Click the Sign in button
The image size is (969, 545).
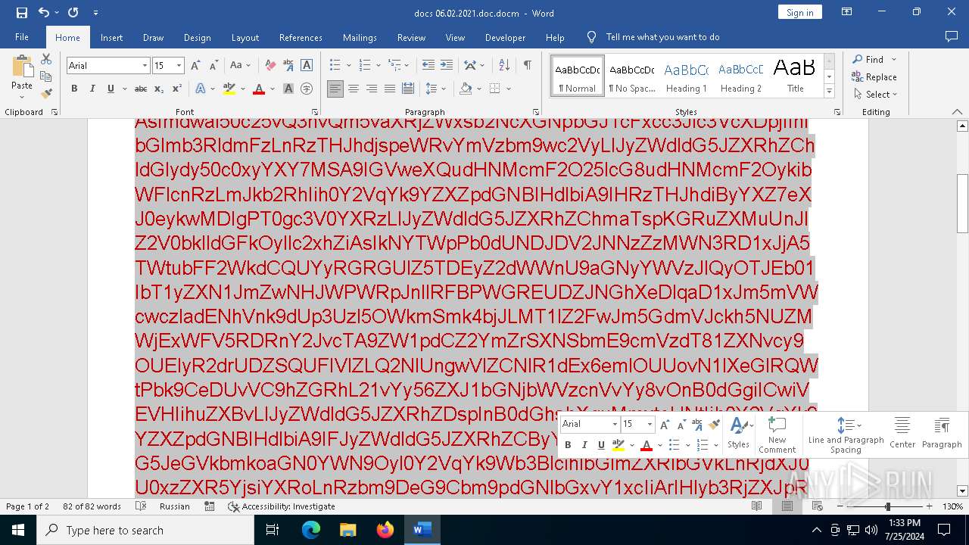[x=799, y=12]
